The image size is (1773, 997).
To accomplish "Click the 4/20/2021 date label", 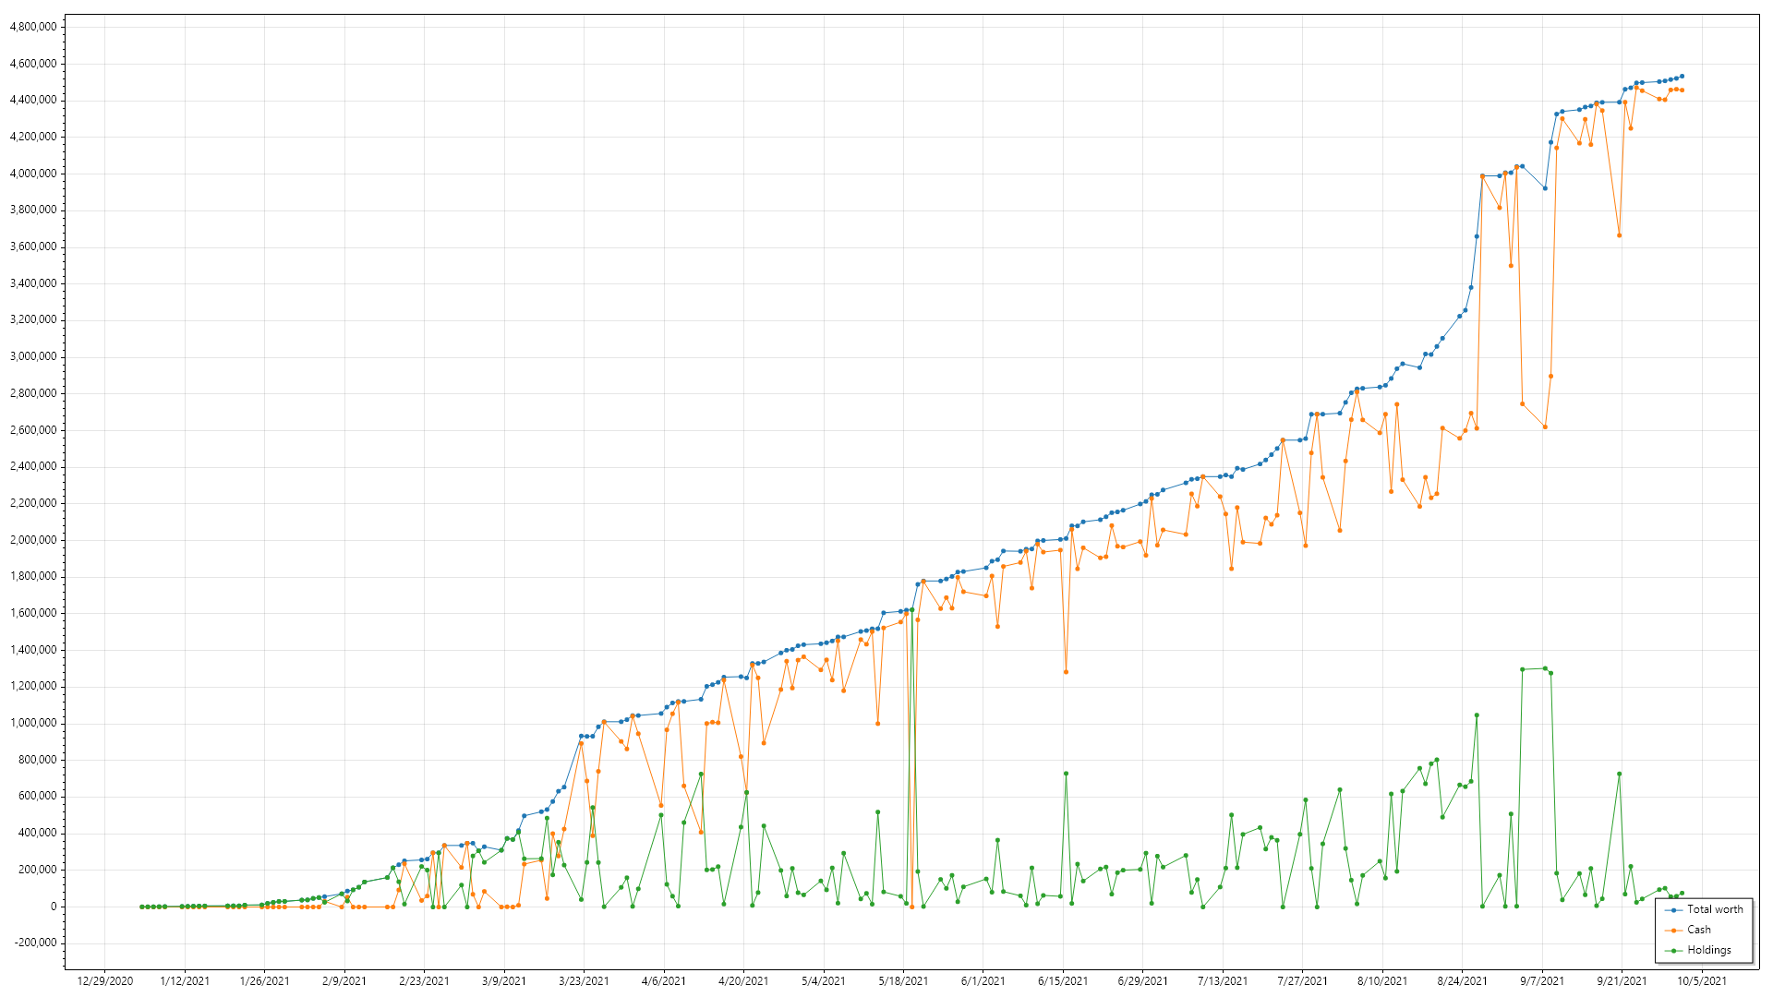I will click(x=743, y=981).
